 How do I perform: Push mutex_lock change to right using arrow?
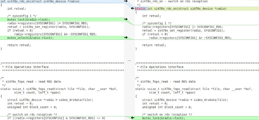click(126, 19)
